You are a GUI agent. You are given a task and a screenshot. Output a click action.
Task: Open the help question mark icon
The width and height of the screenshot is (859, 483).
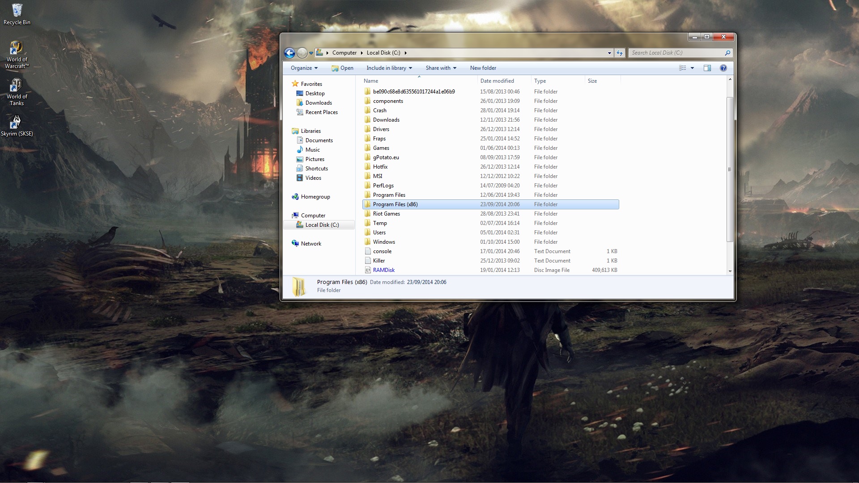(x=723, y=68)
